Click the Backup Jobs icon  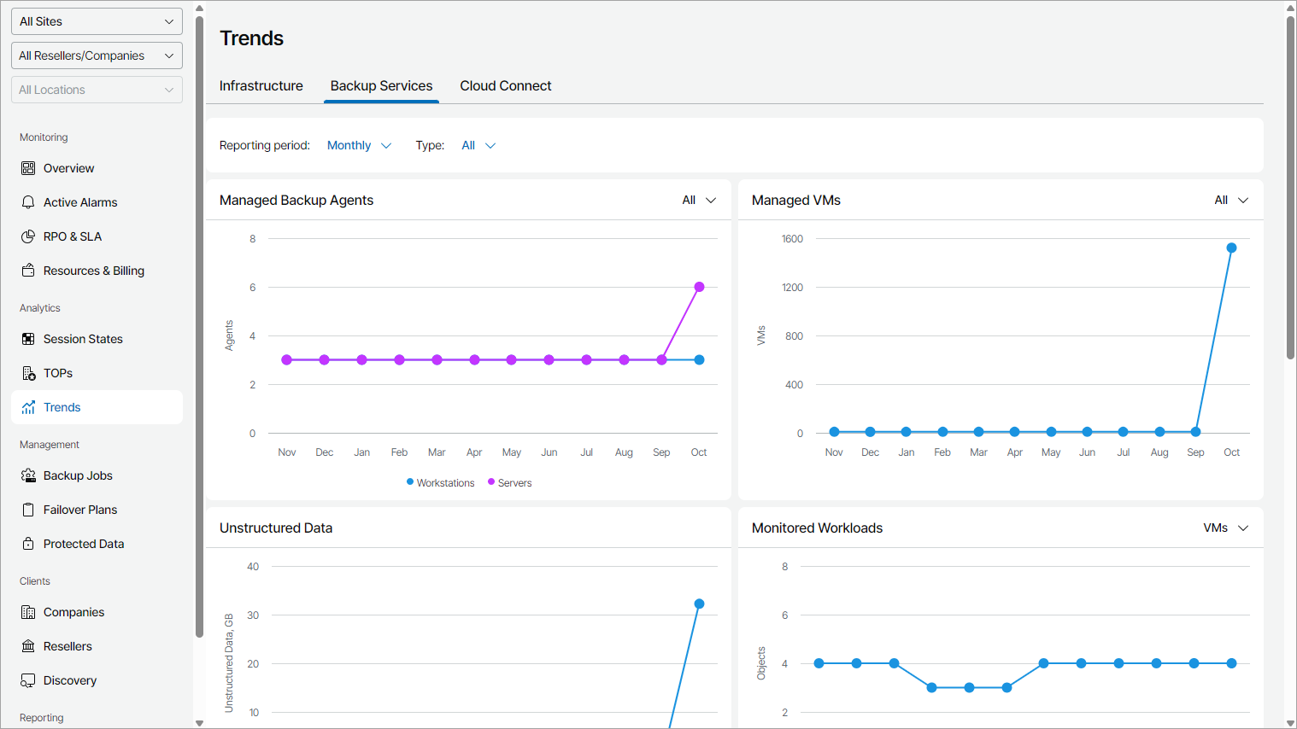pos(28,475)
